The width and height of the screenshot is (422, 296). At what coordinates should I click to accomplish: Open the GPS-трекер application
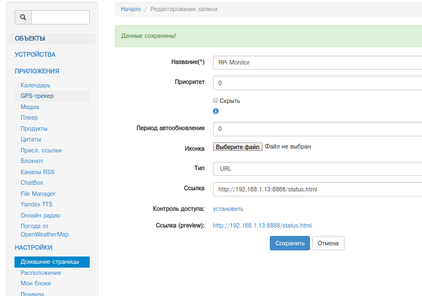pyautogui.click(x=37, y=96)
